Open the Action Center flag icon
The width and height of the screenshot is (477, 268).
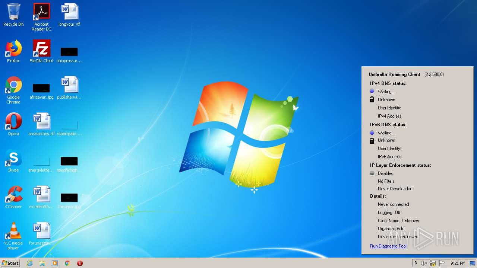click(x=442, y=263)
